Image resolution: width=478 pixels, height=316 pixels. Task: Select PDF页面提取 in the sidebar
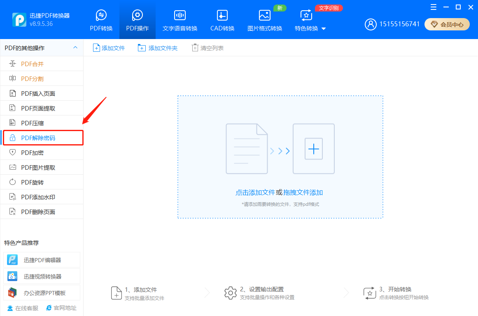42,108
